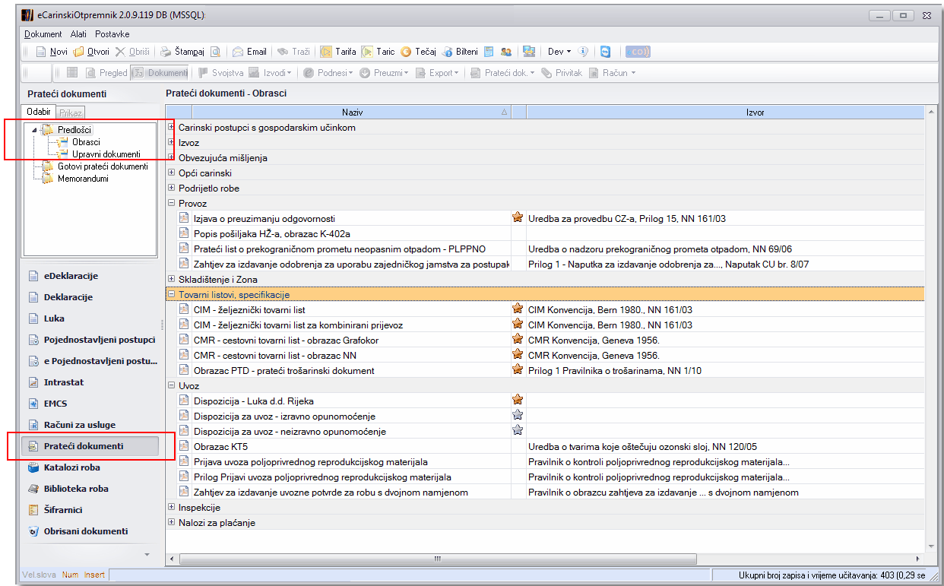
Task: Toggle star for Izjava o preuzimanju odgovornosti
Action: (x=518, y=217)
